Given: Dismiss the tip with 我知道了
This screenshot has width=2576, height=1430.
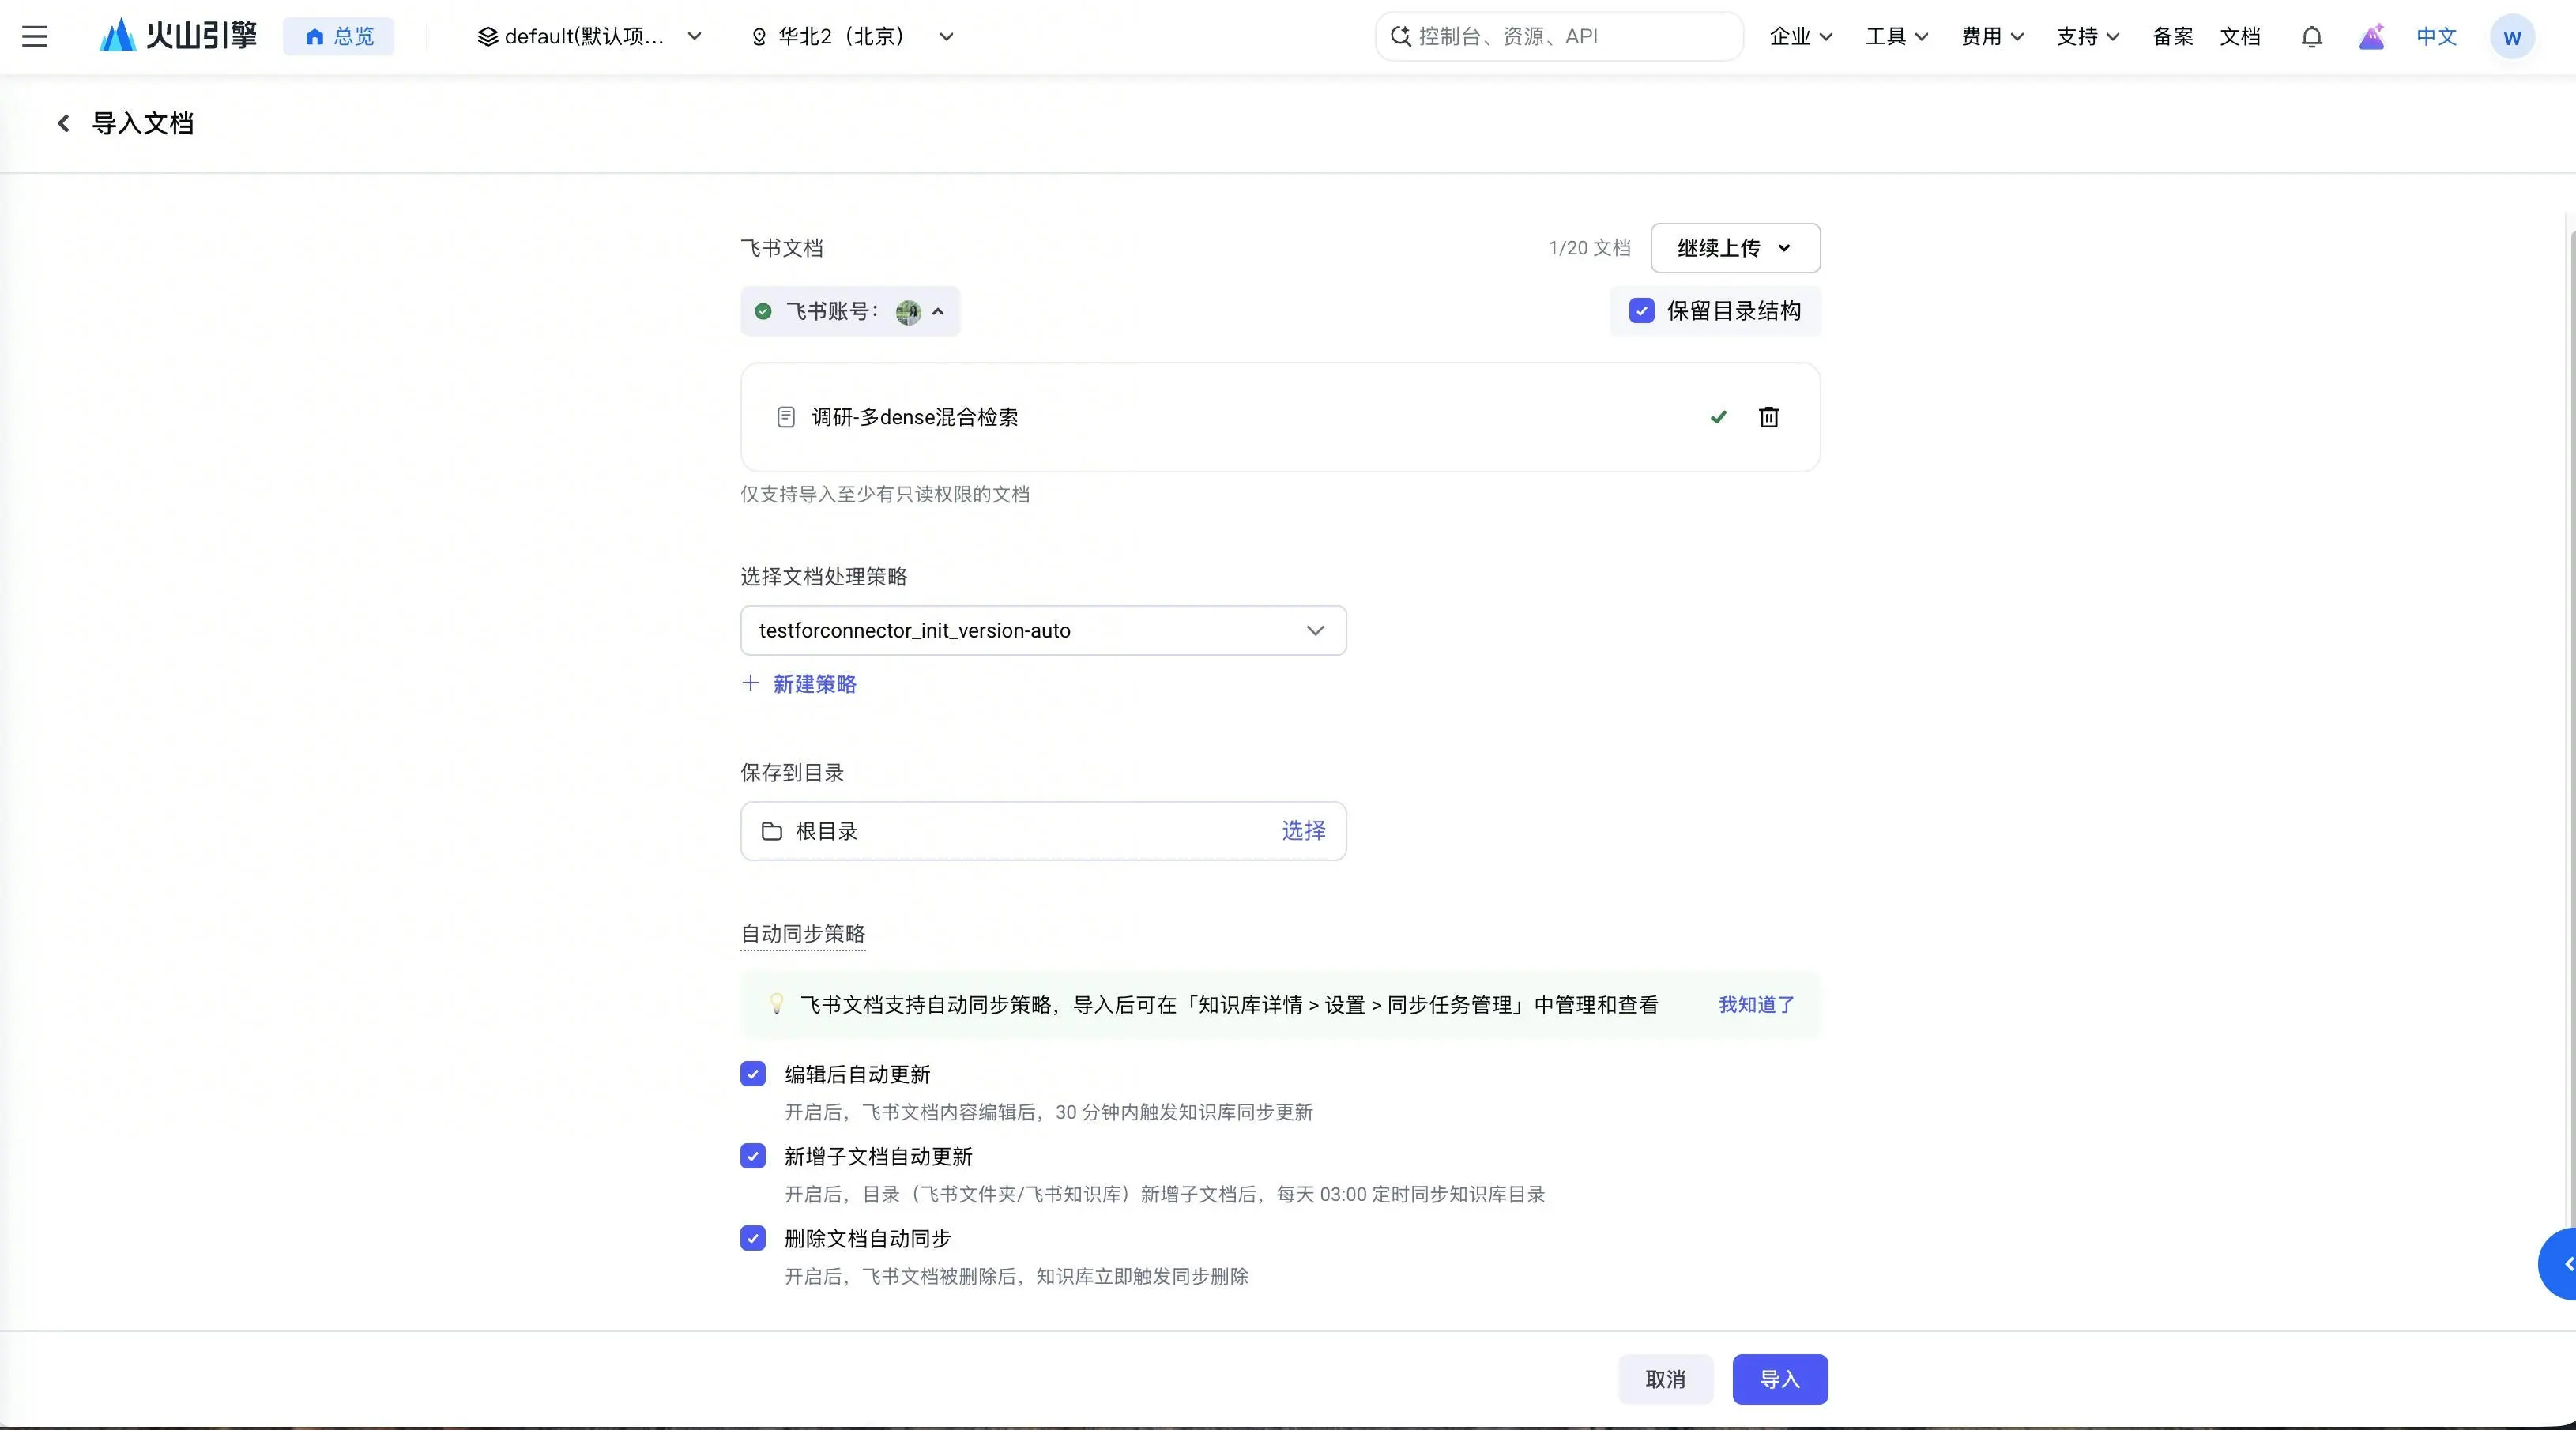Looking at the screenshot, I should click(x=1756, y=1004).
